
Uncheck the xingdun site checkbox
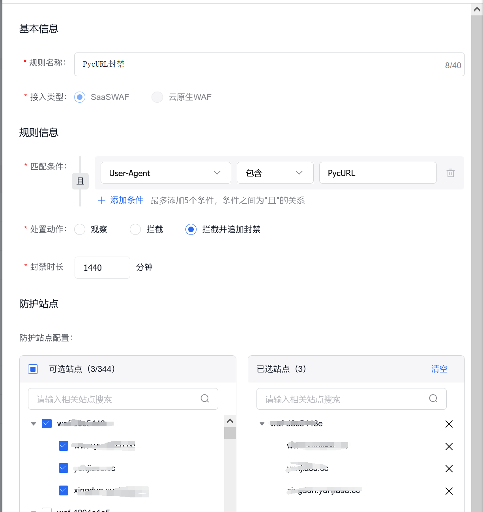[x=64, y=490]
